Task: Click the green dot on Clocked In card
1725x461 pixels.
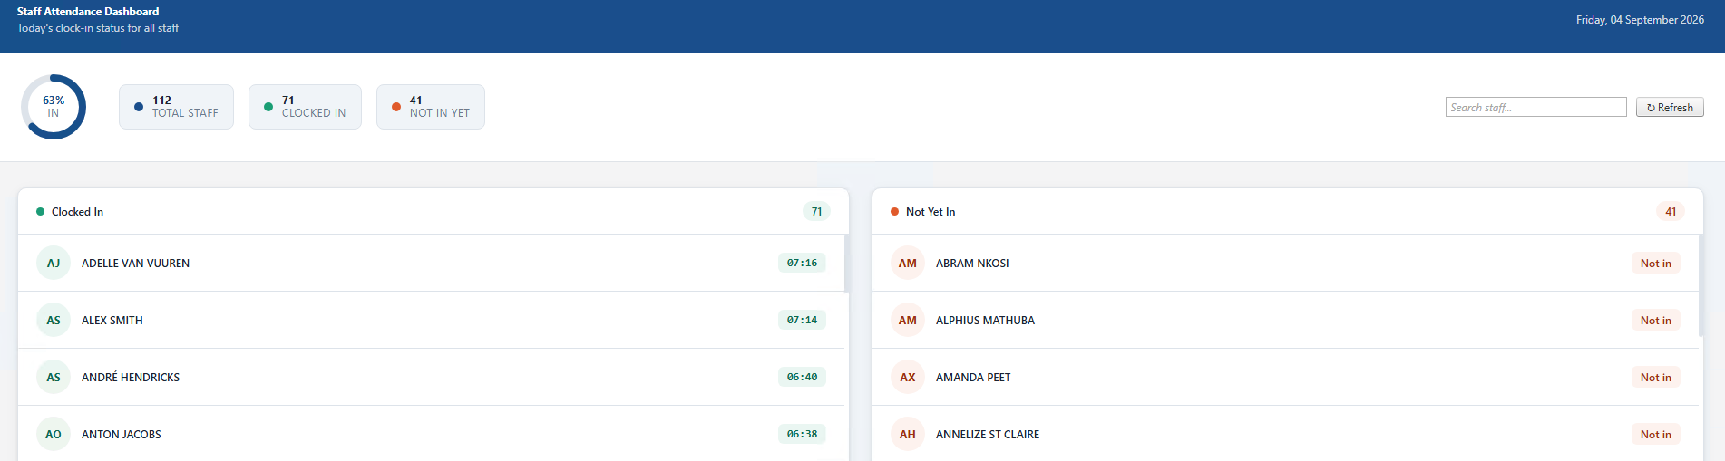Action: pyautogui.click(x=268, y=107)
